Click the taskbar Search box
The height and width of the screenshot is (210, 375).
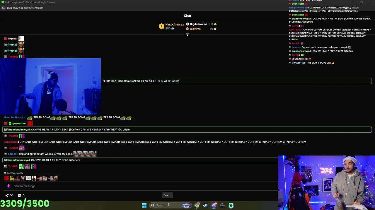pos(171,205)
